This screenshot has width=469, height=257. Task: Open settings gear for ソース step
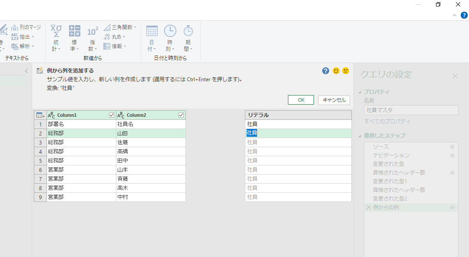452,147
